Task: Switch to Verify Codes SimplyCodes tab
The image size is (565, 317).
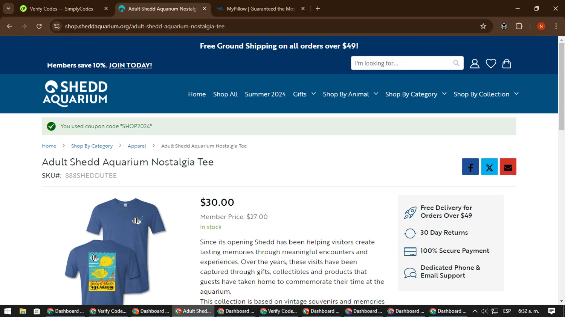Action: (61, 9)
